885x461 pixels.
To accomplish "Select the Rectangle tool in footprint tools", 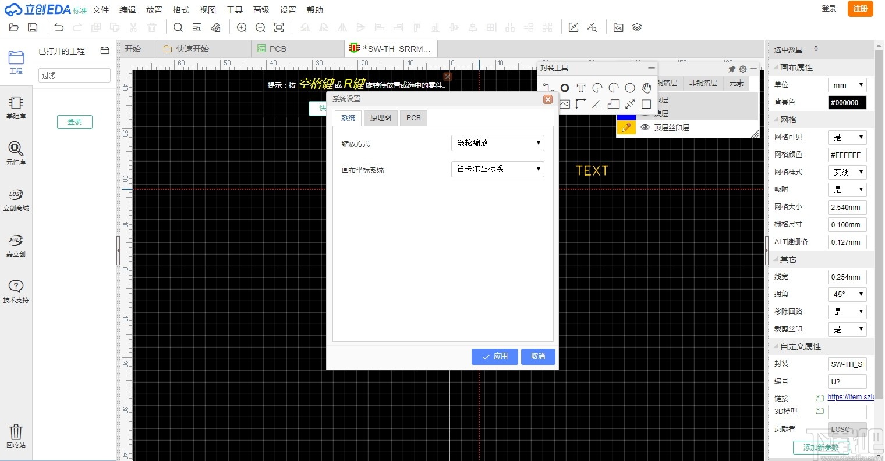I will click(646, 104).
